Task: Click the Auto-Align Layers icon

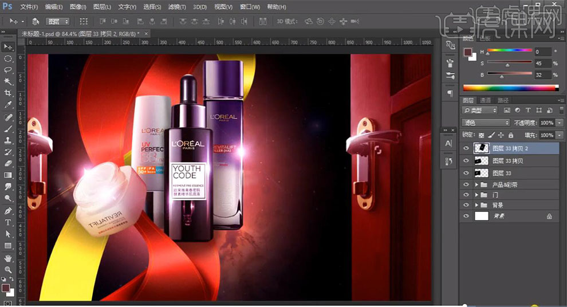Action: point(263,21)
